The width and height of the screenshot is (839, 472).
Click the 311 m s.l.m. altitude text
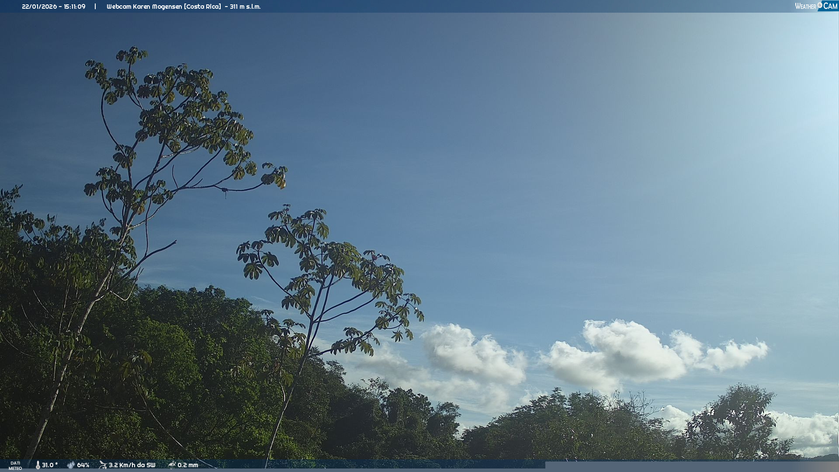(245, 7)
